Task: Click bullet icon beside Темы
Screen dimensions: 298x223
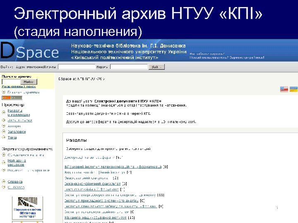Action: click(x=4, y=137)
